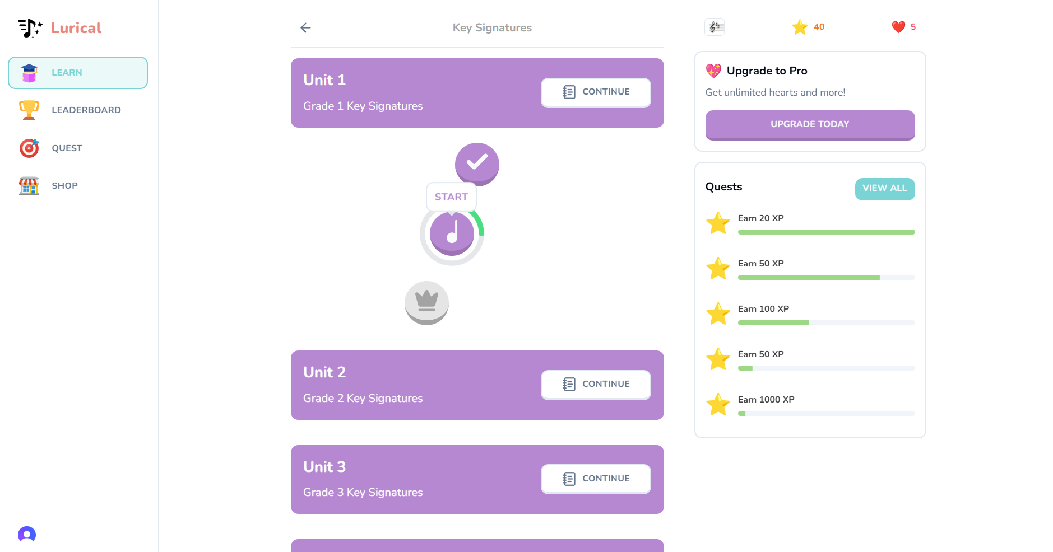Click View All quests
Screen dimensions: 1053x552
coord(884,189)
